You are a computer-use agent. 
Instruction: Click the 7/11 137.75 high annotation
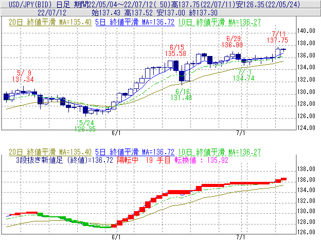(277, 37)
